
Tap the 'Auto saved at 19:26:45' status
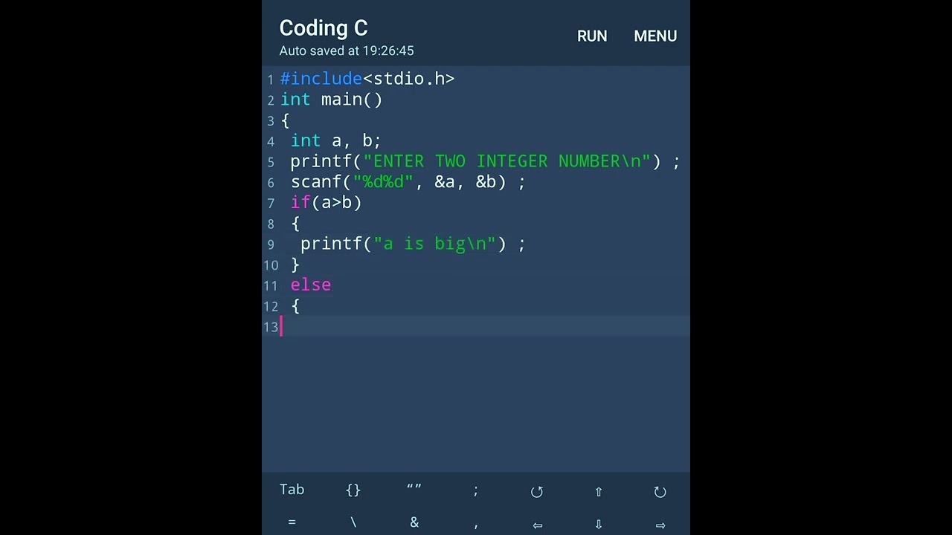[x=347, y=51]
